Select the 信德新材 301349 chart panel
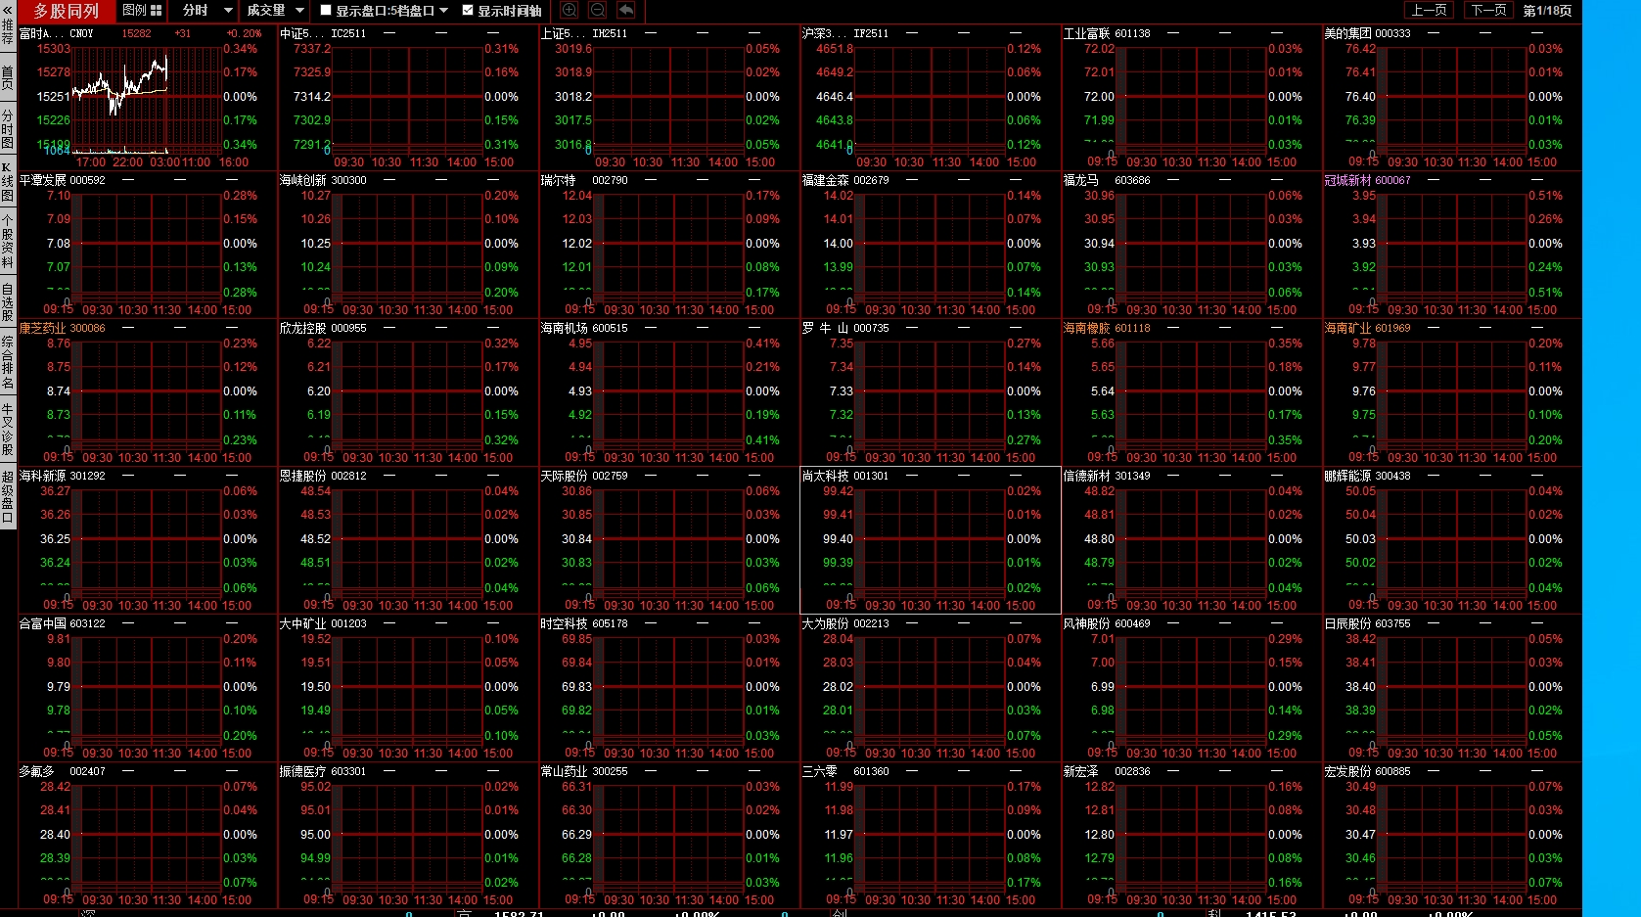The image size is (1641, 917). click(1192, 540)
